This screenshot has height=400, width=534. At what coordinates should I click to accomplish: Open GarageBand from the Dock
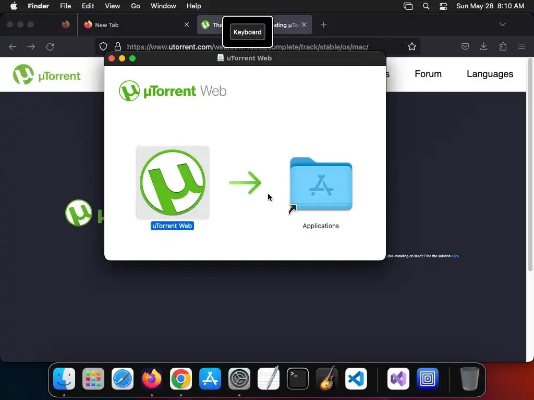tap(327, 379)
